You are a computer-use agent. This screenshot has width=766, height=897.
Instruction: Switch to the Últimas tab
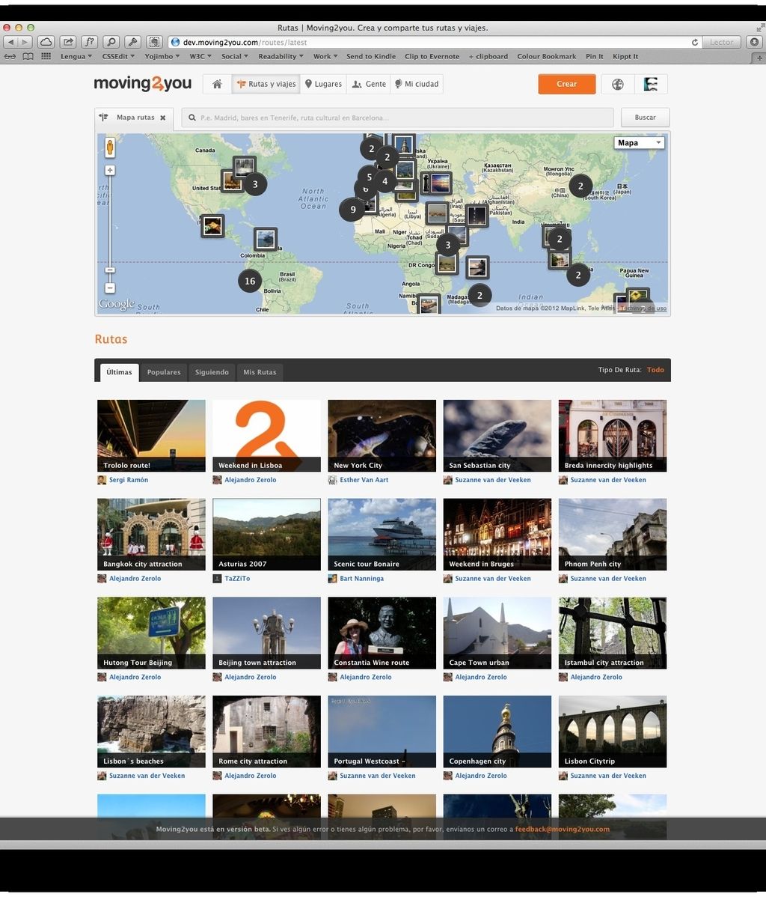click(119, 372)
